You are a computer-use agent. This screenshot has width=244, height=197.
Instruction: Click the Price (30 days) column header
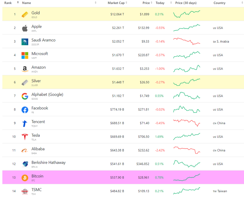click(x=186, y=3)
